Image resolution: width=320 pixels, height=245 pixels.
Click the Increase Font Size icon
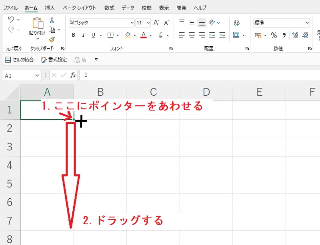(156, 23)
